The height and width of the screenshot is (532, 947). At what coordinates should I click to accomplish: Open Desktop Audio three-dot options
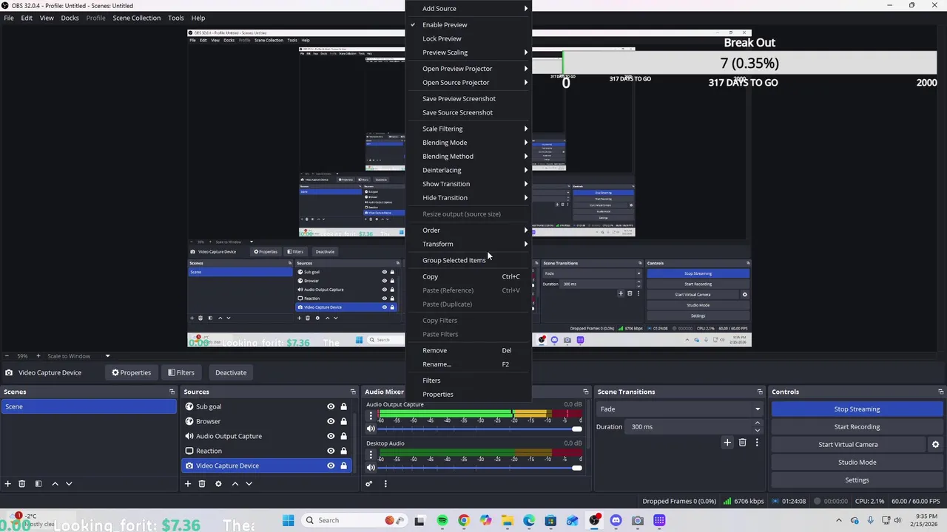(x=371, y=455)
